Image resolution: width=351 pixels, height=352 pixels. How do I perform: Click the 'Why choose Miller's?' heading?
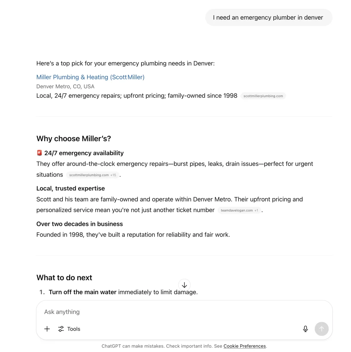pyautogui.click(x=74, y=139)
